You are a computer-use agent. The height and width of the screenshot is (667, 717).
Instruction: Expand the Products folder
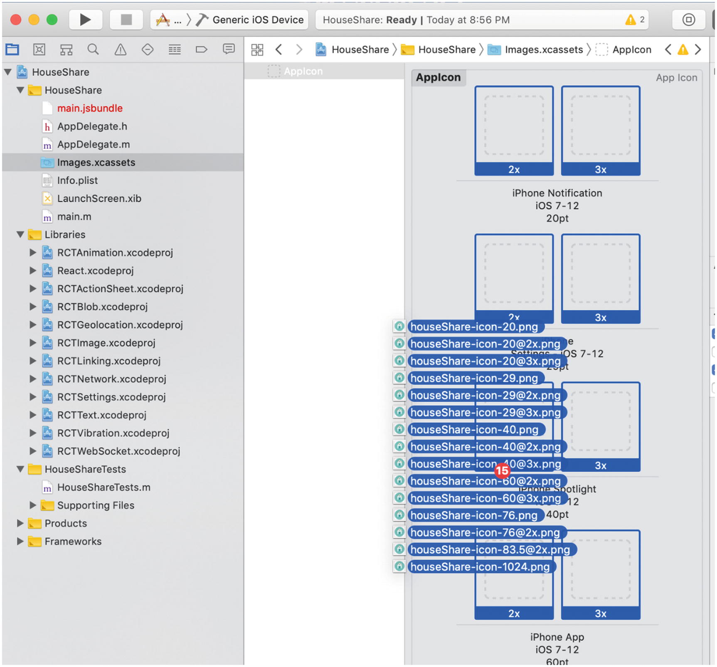pos(20,523)
